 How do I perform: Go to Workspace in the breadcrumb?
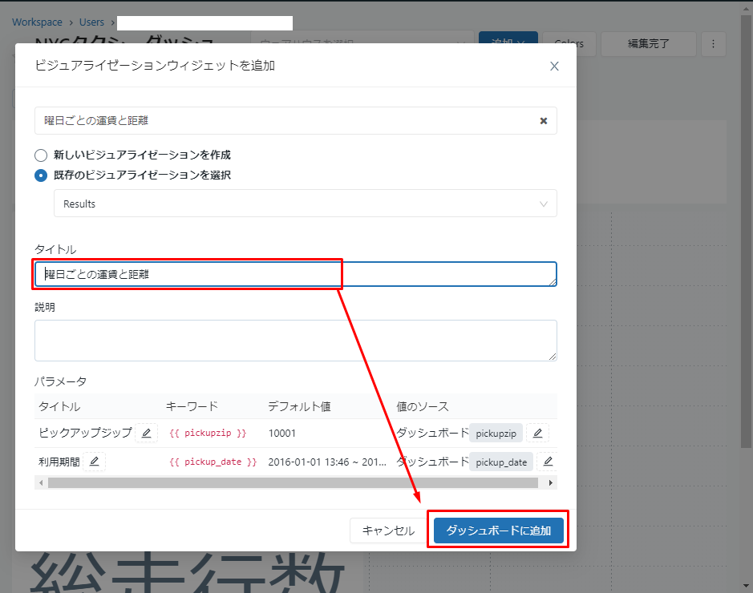point(38,22)
